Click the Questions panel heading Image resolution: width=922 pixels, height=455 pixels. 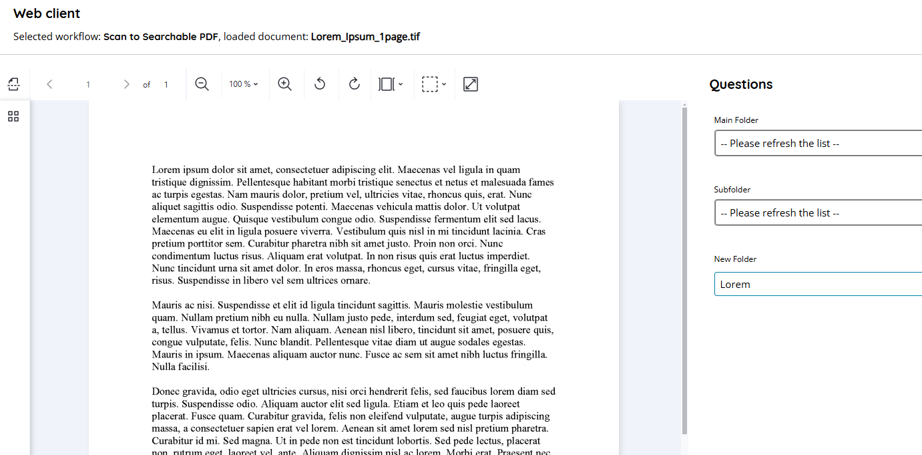[741, 84]
